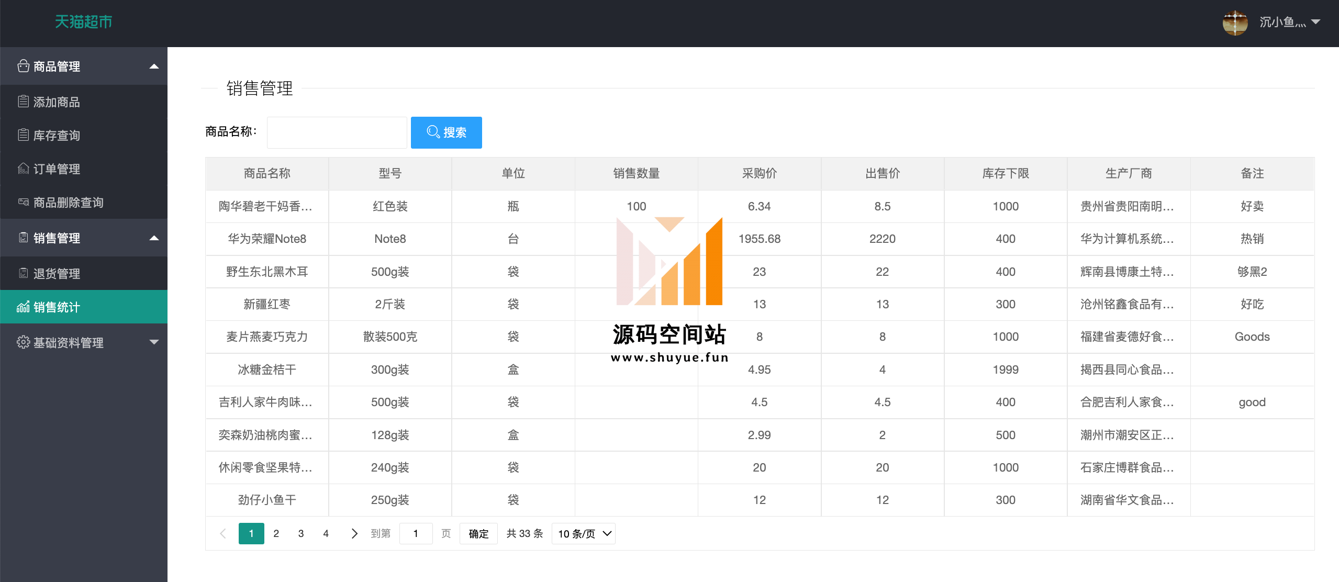Click the 1955.68 purchase price cell
1339x582 pixels.
point(760,239)
